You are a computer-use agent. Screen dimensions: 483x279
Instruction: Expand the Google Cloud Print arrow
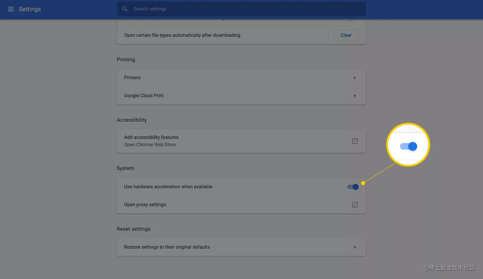click(355, 96)
